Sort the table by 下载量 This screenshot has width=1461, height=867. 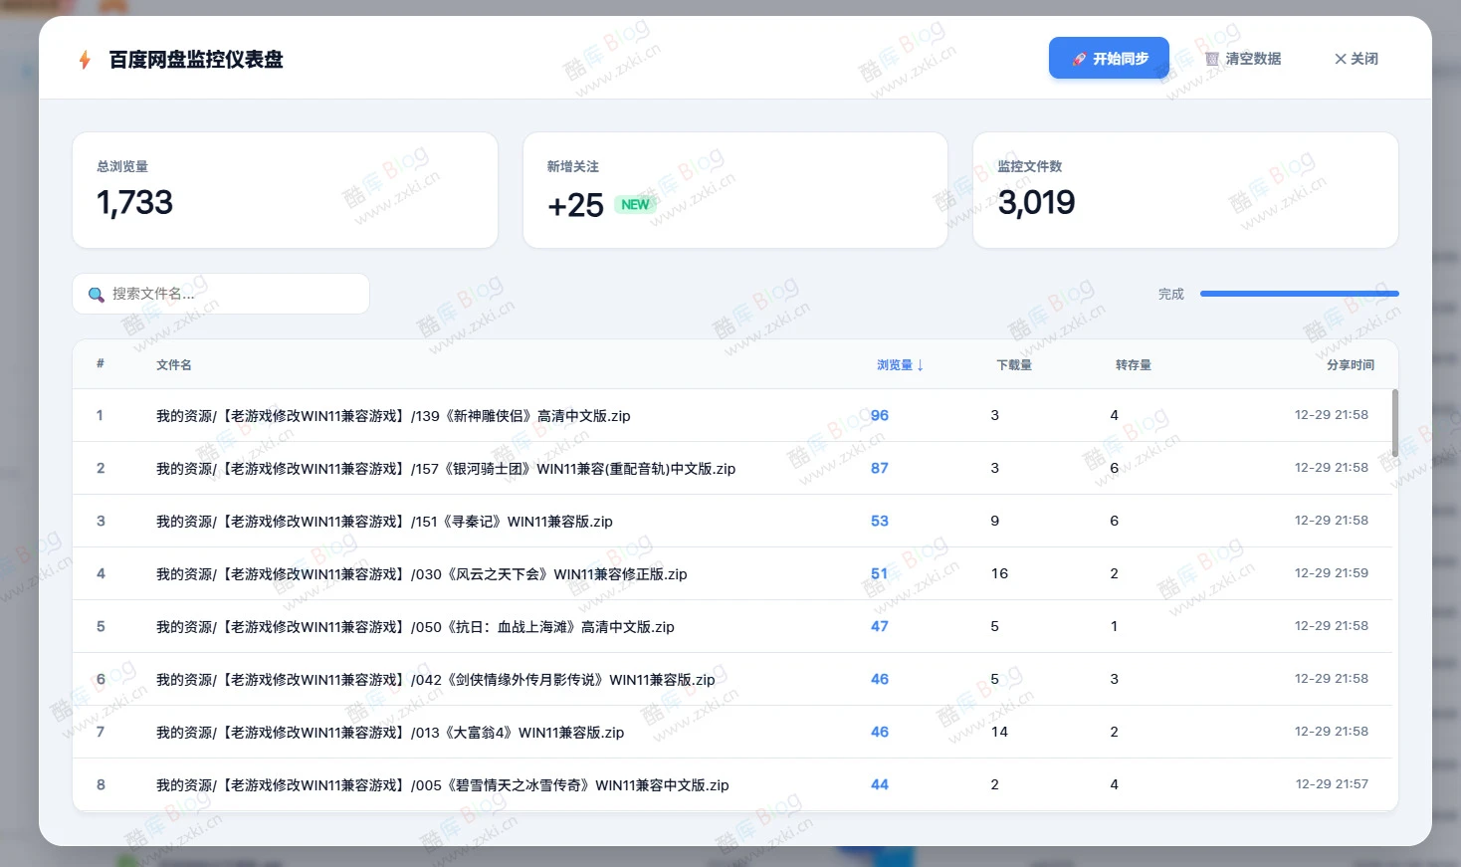click(x=1013, y=364)
